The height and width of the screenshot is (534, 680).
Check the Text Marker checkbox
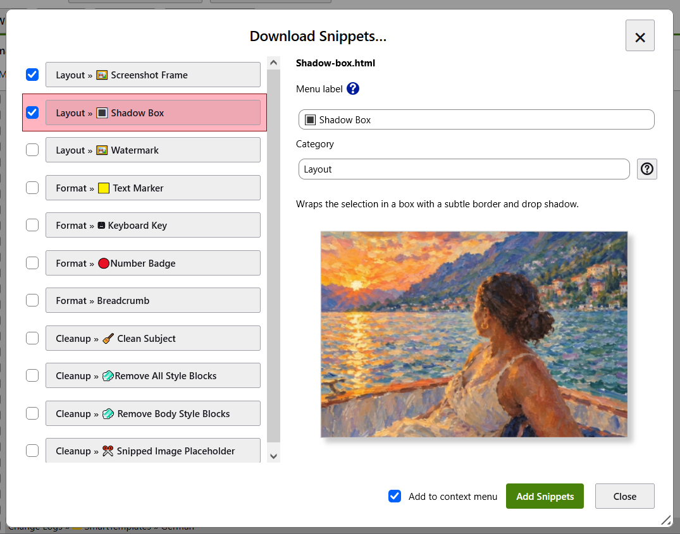pos(32,188)
